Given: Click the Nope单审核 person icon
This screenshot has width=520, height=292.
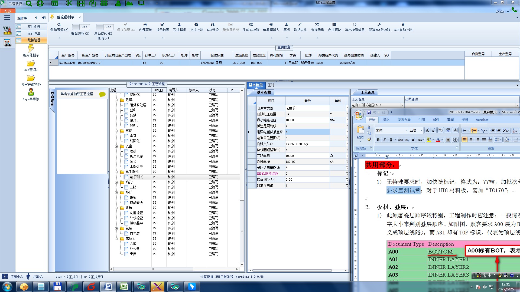Looking at the screenshot, I should 31,92.
